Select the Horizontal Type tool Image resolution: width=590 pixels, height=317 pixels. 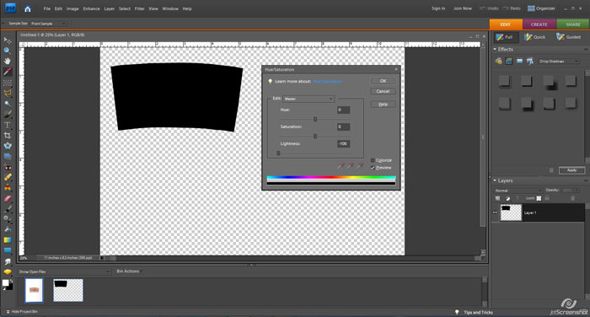pos(7,125)
